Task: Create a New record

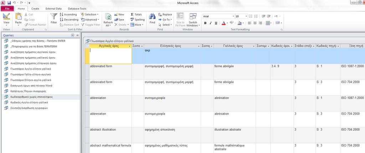Action: [119, 14]
